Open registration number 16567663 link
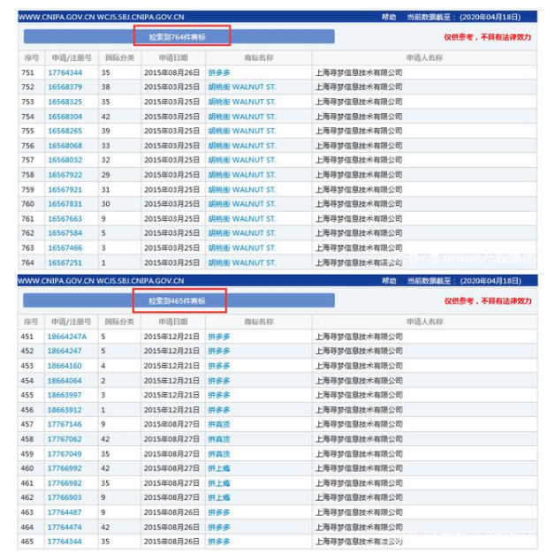 tap(65, 218)
